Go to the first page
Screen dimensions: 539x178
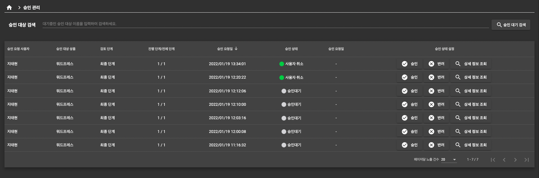coord(493,160)
